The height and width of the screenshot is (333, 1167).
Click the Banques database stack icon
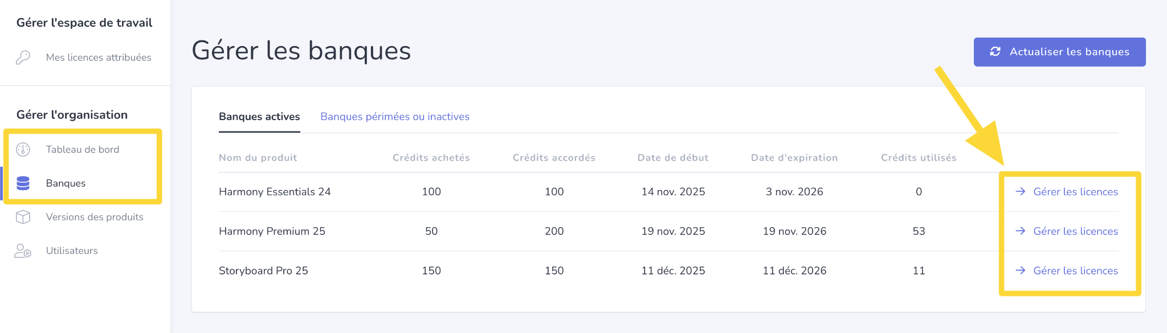point(23,183)
